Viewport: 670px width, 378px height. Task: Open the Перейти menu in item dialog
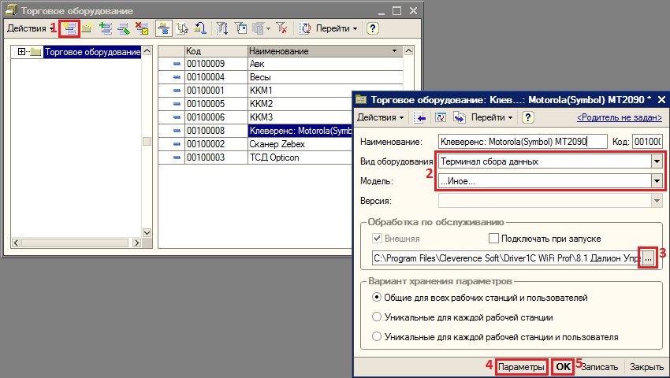pyautogui.click(x=491, y=117)
